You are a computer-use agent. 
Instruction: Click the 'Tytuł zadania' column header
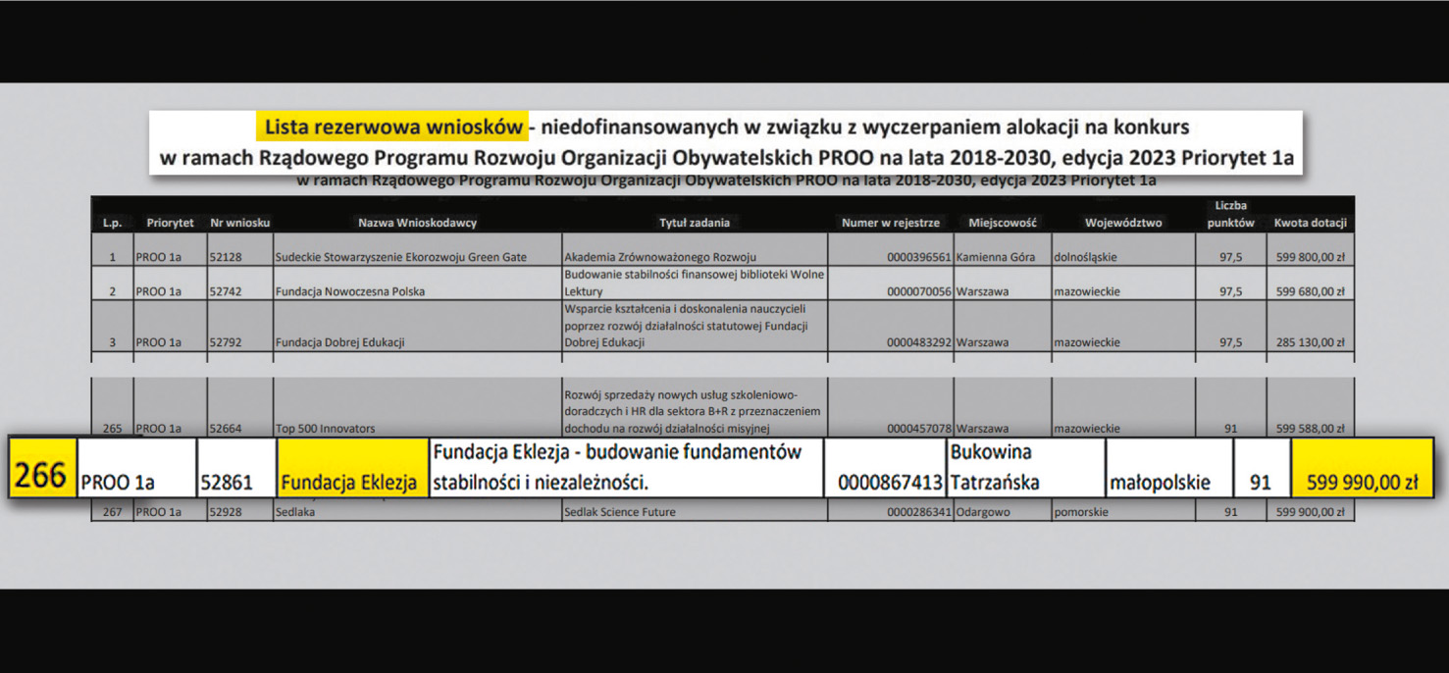[695, 223]
